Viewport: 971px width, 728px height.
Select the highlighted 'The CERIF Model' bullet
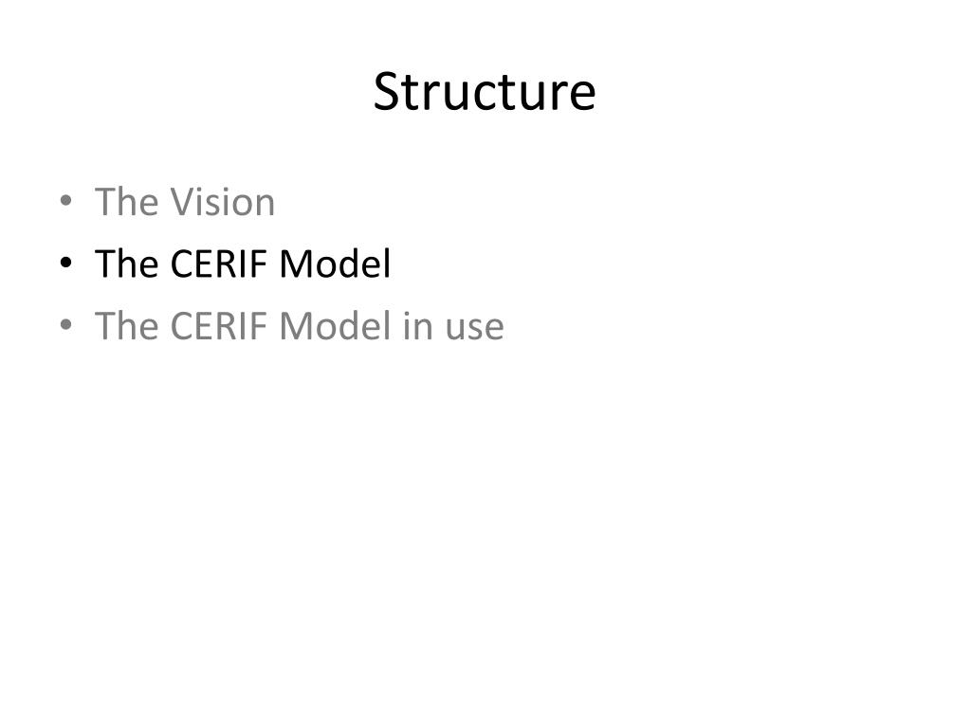pos(243,264)
